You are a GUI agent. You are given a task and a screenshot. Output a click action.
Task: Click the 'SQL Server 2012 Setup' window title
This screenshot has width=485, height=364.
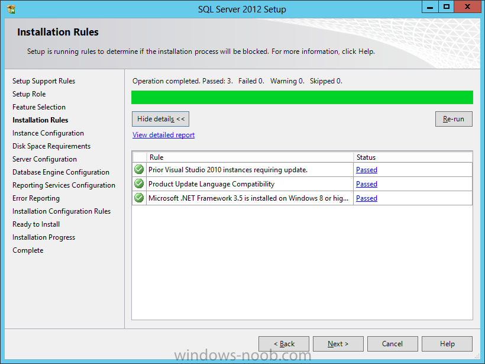pyautogui.click(x=242, y=9)
